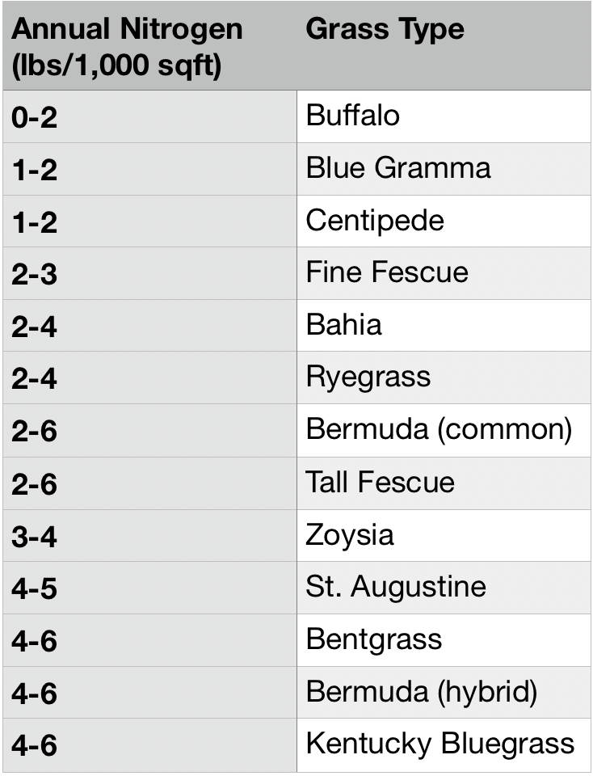Click the Grass Type column header
Image resolution: width=593 pixels, height=776 pixels.
click(x=444, y=46)
